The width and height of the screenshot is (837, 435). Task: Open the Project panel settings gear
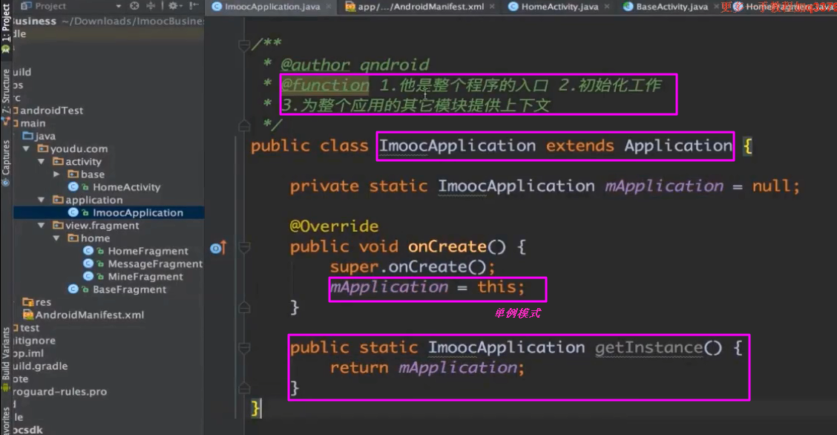click(173, 6)
